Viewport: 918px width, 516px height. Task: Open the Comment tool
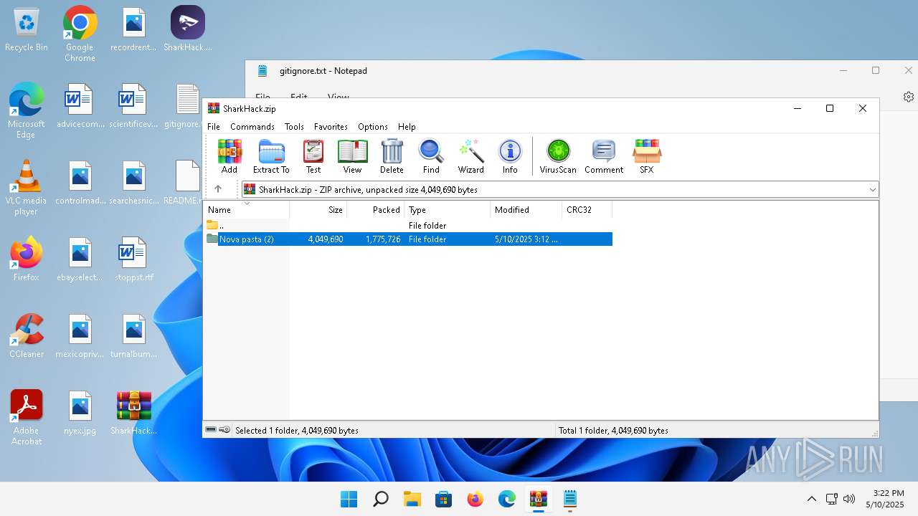point(604,156)
